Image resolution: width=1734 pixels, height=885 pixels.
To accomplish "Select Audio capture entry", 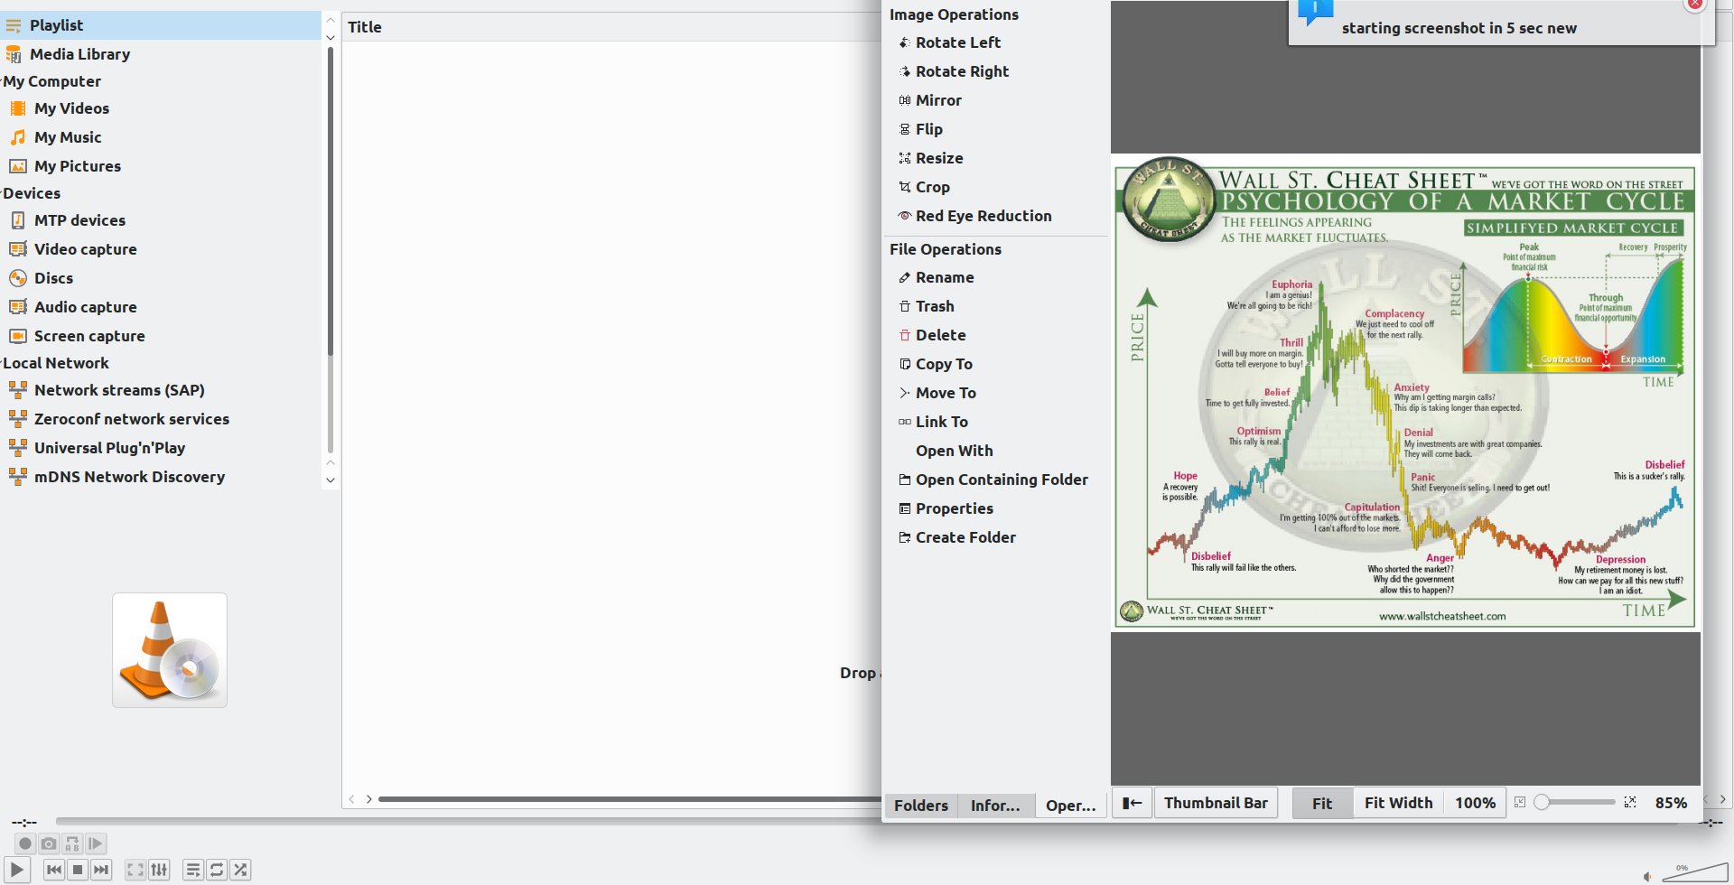I will click(x=161, y=307).
